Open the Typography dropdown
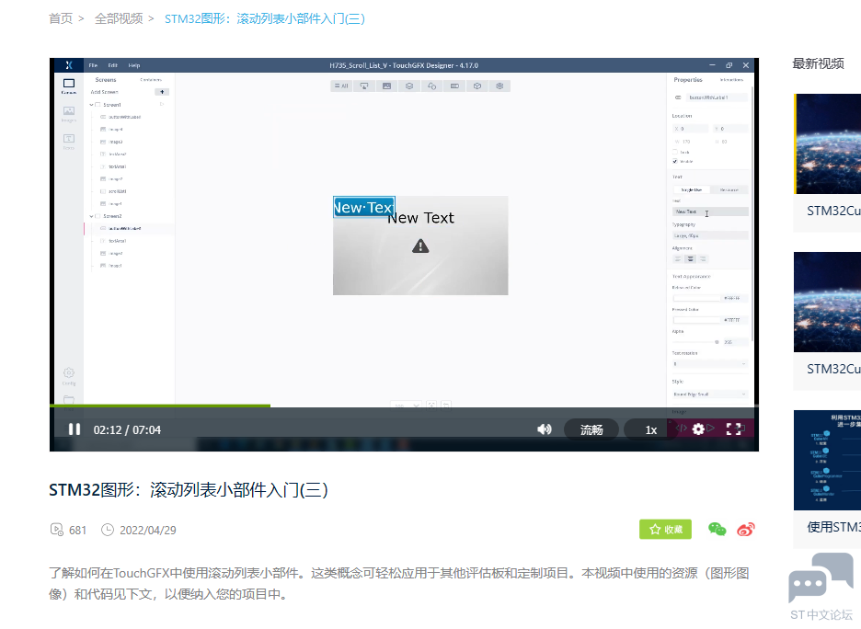861x629 pixels. click(x=710, y=235)
